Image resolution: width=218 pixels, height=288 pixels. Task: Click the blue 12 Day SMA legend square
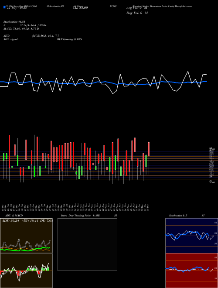pos(4,7)
